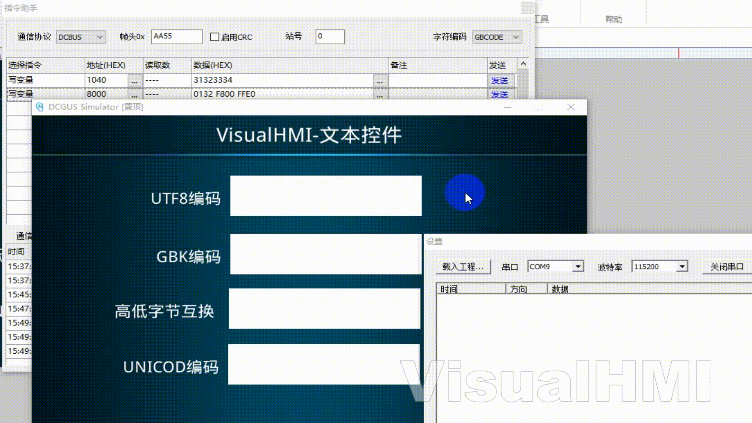The height and width of the screenshot is (423, 752).
Task: Expand the 串口 COM9 dropdown
Action: [578, 266]
